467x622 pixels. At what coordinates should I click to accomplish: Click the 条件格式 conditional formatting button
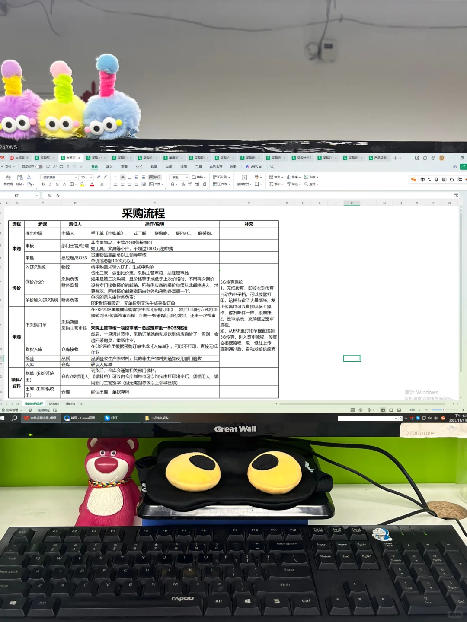(244, 181)
